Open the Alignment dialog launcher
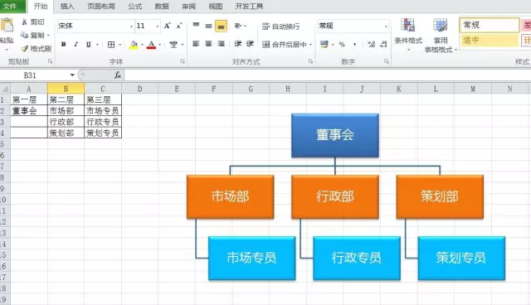This screenshot has height=305, width=531. [x=310, y=61]
